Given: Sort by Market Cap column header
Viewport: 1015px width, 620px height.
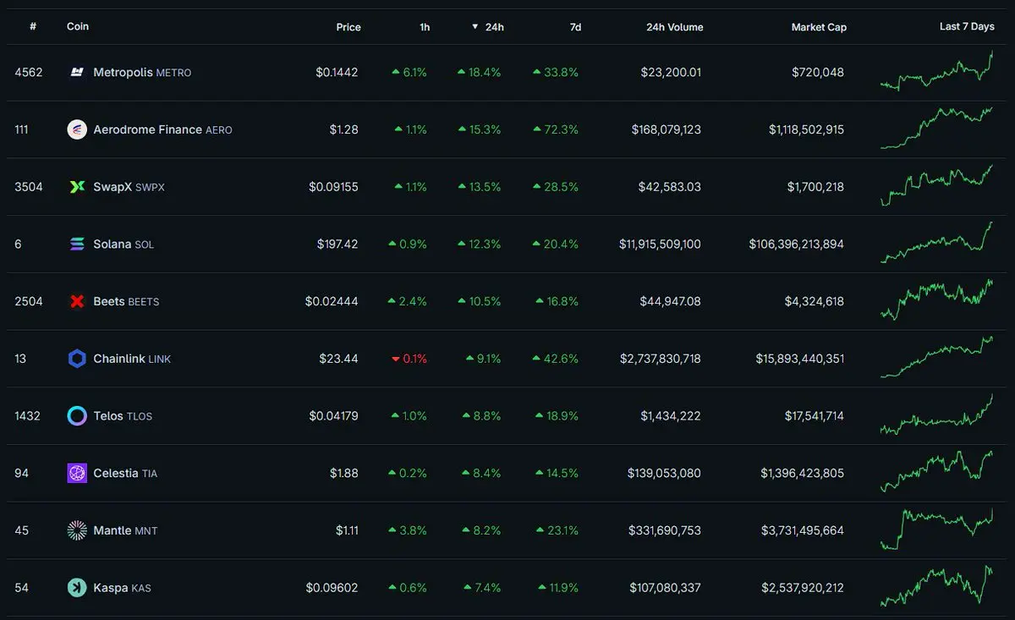Looking at the screenshot, I should click(819, 27).
